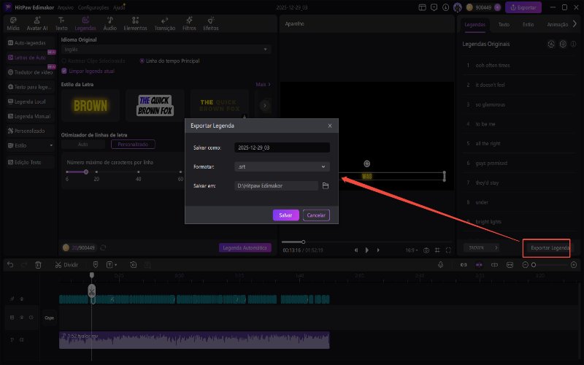Toggle the Limpar legenda atual checkbox
The height and width of the screenshot is (365, 584).
point(65,71)
